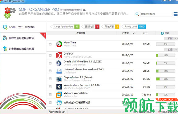The height and width of the screenshot is (114, 178).
Task: Click the 94 MB size value
Action: point(147,87)
